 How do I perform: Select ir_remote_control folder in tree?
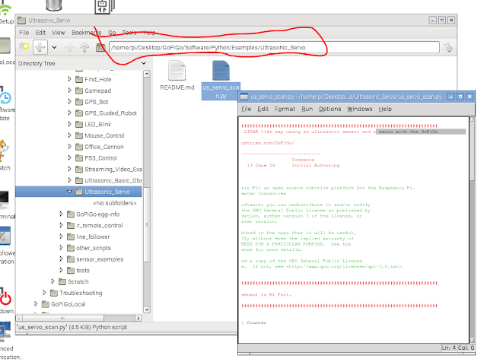(x=100, y=225)
